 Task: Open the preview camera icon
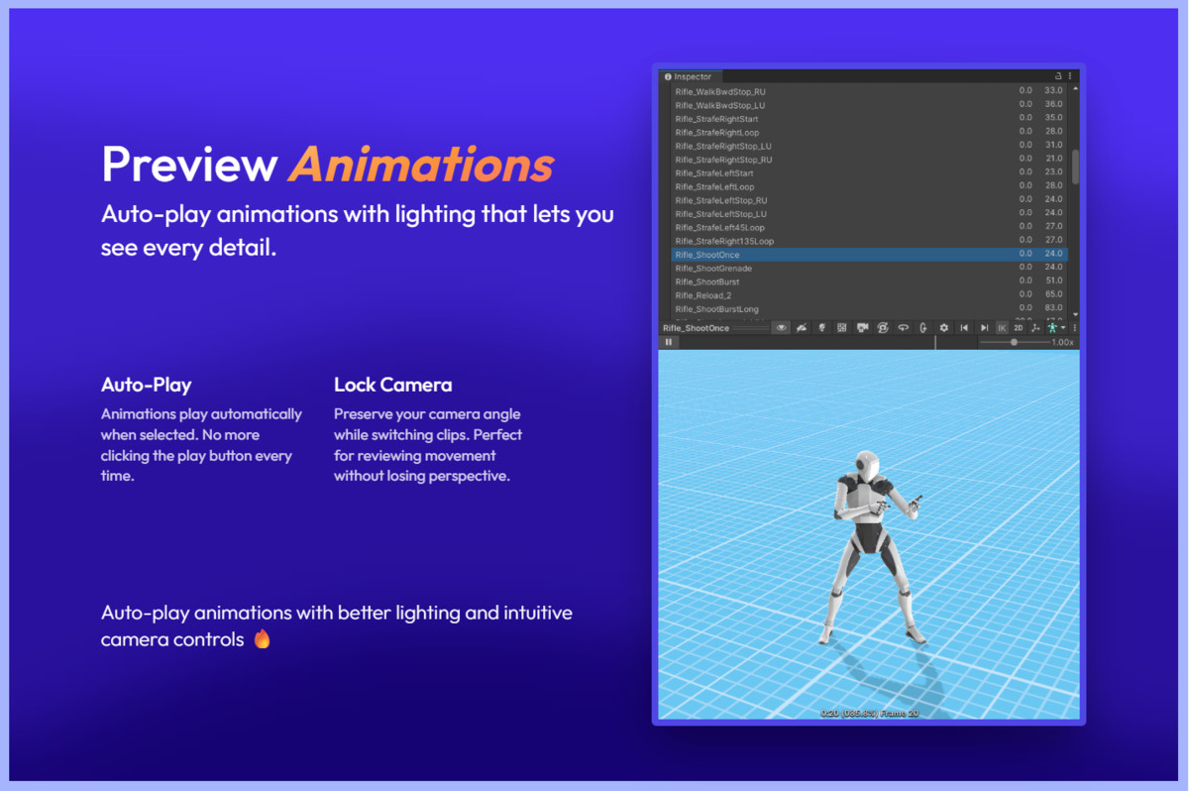point(861,328)
